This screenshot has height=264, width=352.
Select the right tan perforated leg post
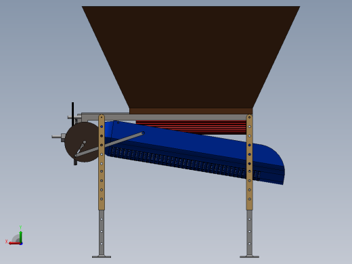[249, 162]
